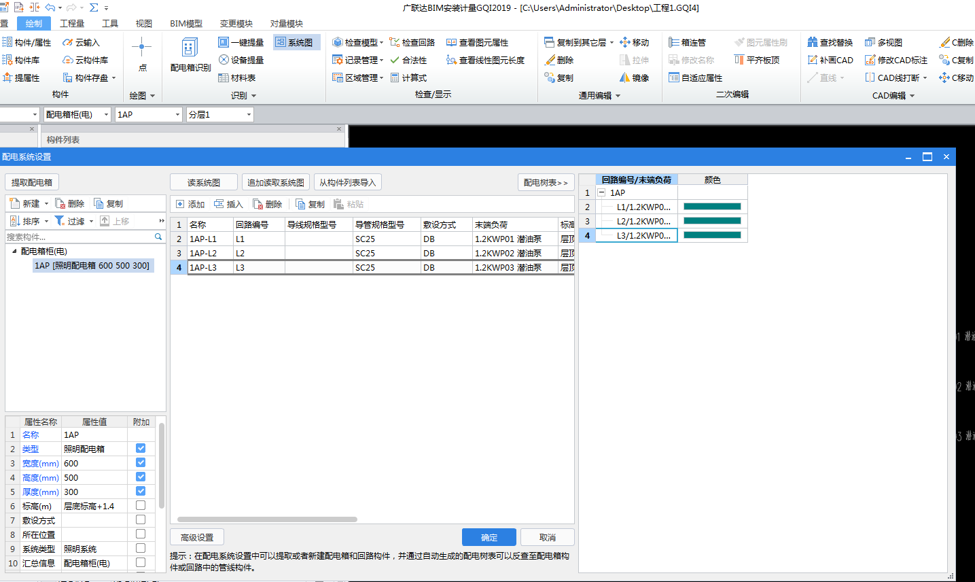Toggle the 宽度(mm) additional checkbox
This screenshot has height=582, width=975.
[141, 462]
